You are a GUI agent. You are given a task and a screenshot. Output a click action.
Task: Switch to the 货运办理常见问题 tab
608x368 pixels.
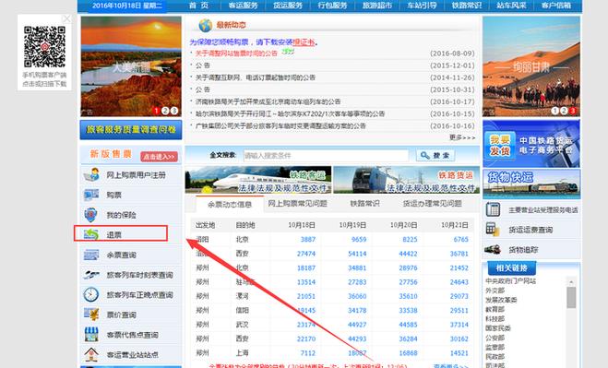[433, 203]
